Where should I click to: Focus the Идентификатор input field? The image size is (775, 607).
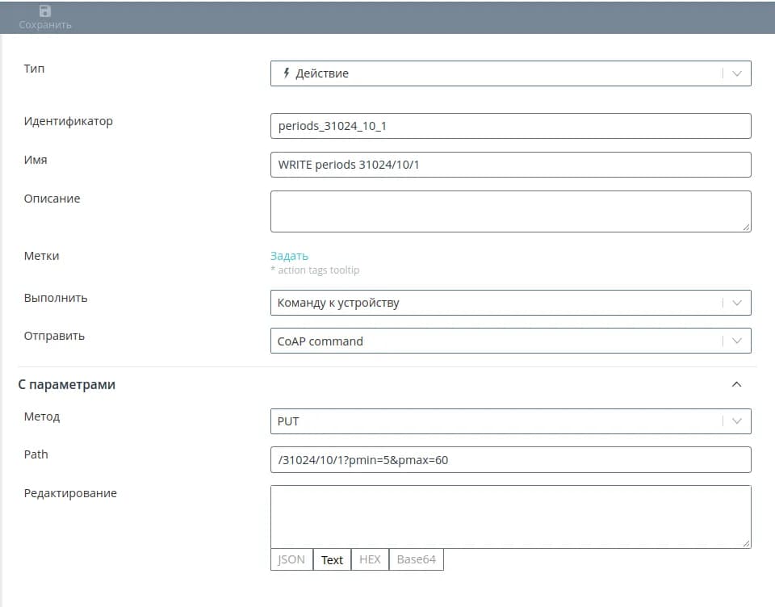(510, 126)
